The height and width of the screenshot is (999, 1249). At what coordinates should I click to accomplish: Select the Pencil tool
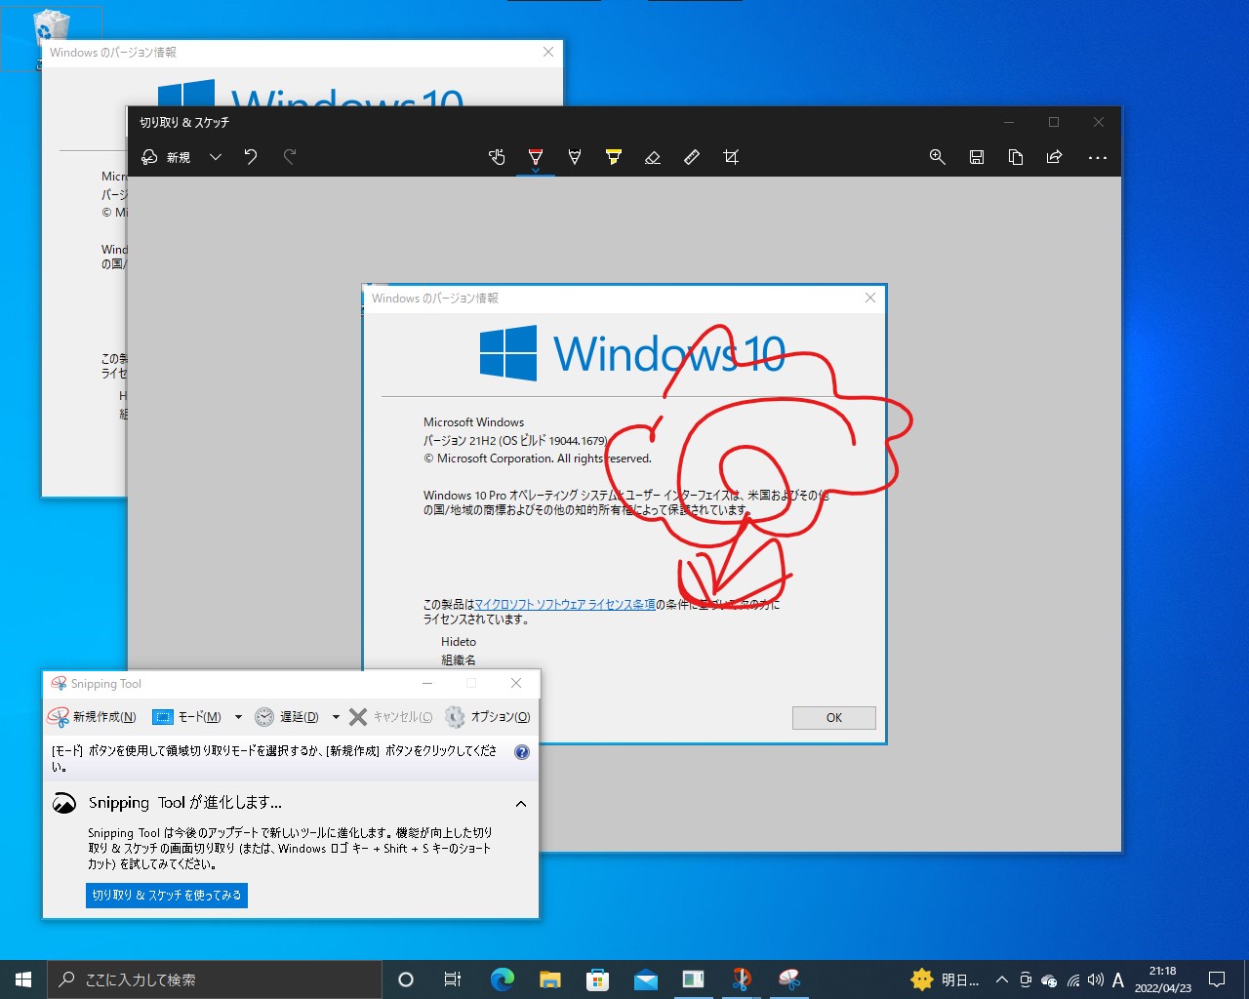[x=574, y=156]
